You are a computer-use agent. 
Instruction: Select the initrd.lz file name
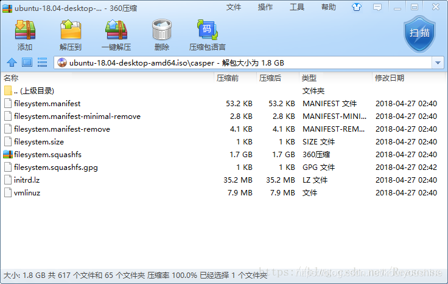point(27,180)
